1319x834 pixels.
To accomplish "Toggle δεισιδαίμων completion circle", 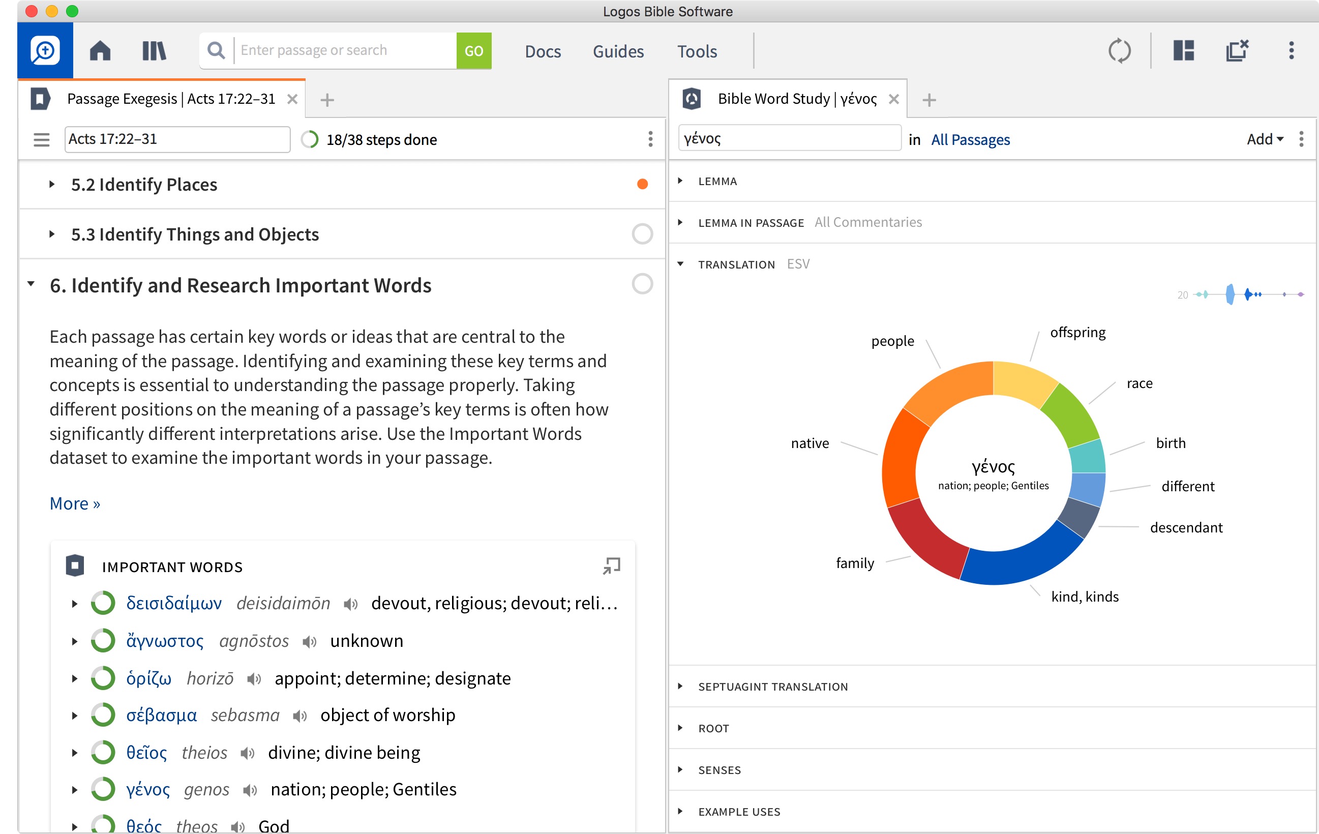I will 102,603.
